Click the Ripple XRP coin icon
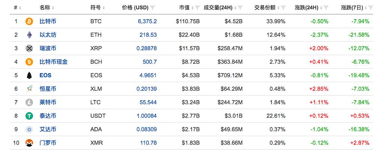This screenshot has height=150, width=384. [29, 48]
